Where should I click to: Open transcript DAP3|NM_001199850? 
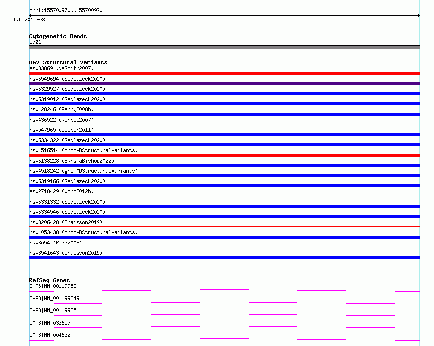54,286
